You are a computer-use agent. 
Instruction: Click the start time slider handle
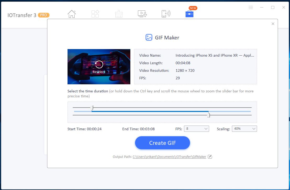92,108
